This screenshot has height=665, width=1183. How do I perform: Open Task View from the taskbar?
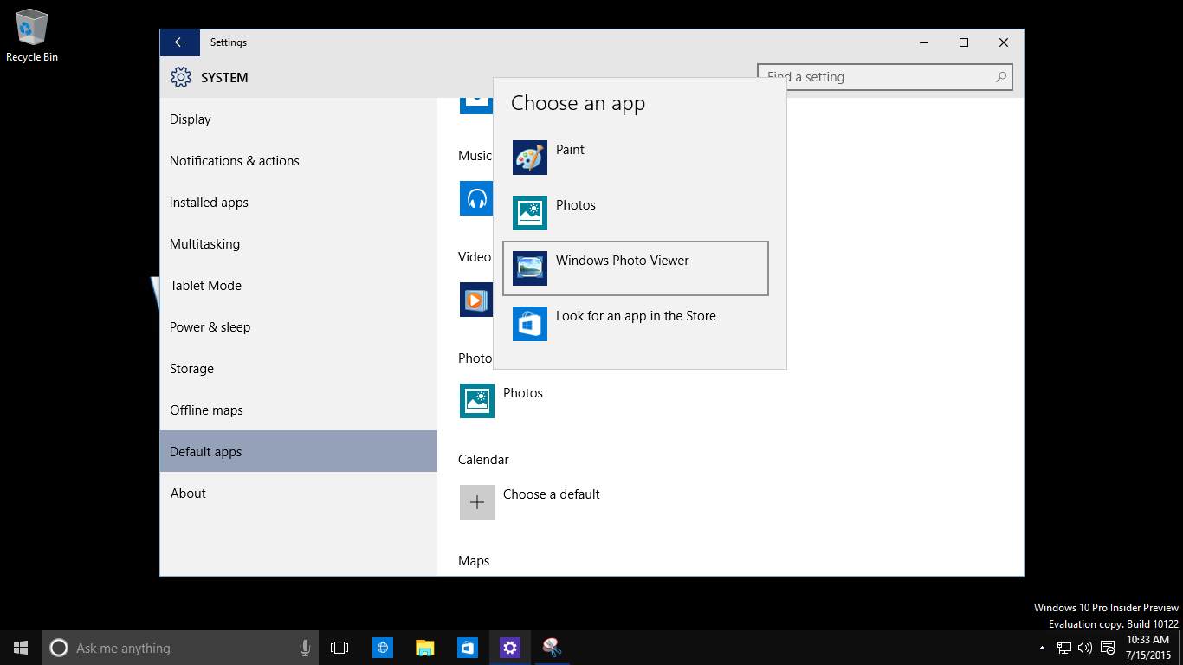[339, 648]
